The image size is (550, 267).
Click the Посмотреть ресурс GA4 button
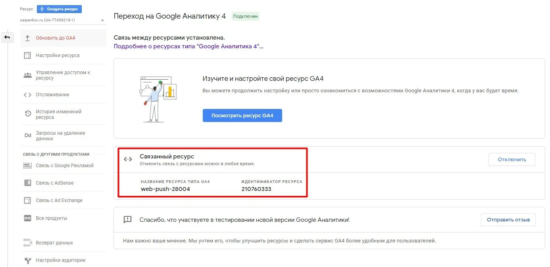tap(242, 116)
